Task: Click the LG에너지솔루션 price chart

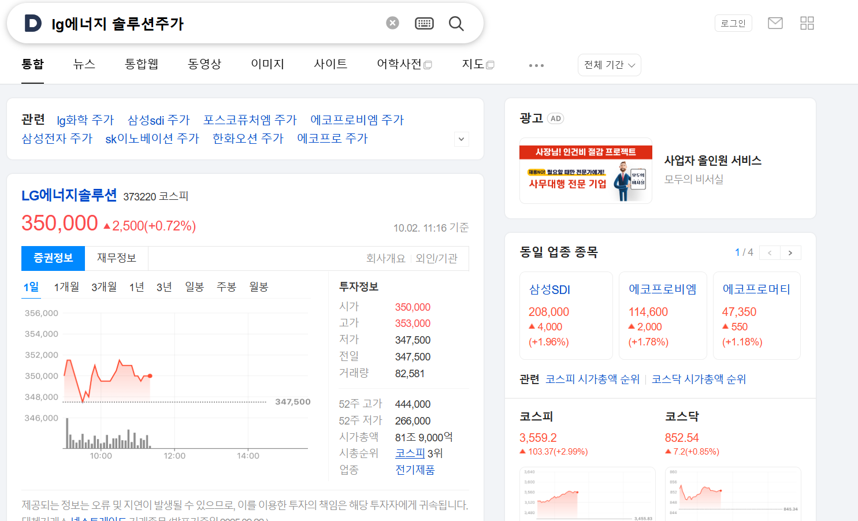Action: click(168, 381)
